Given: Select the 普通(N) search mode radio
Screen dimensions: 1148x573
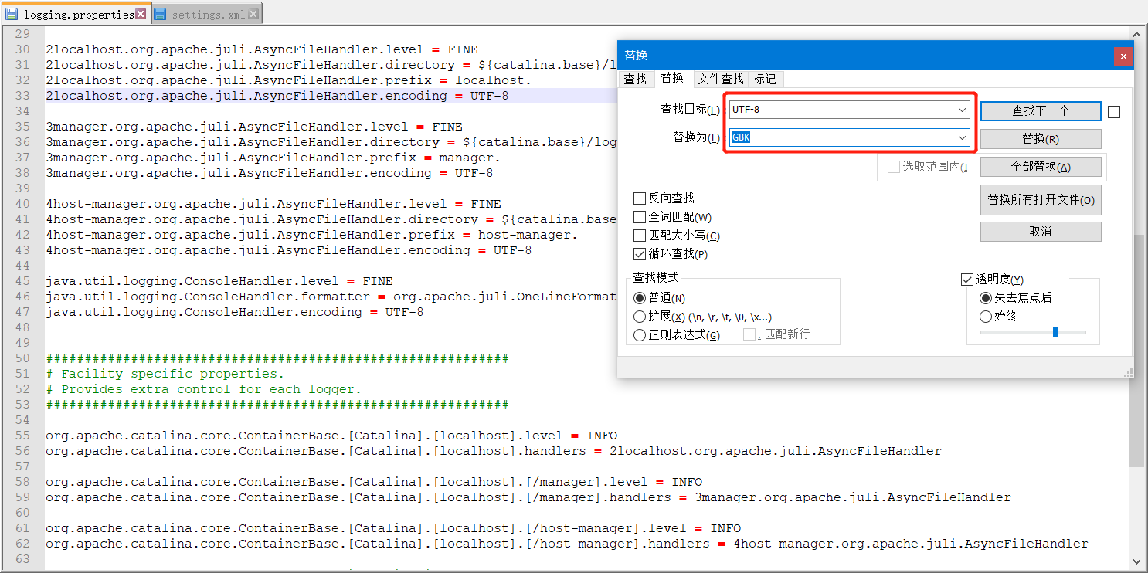Looking at the screenshot, I should tap(640, 298).
